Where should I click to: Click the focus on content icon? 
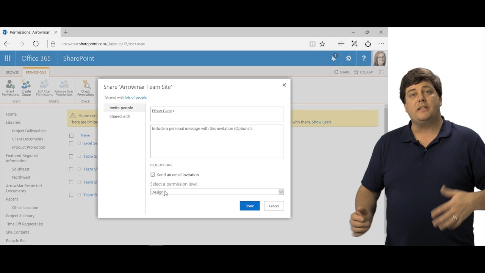coord(382,72)
